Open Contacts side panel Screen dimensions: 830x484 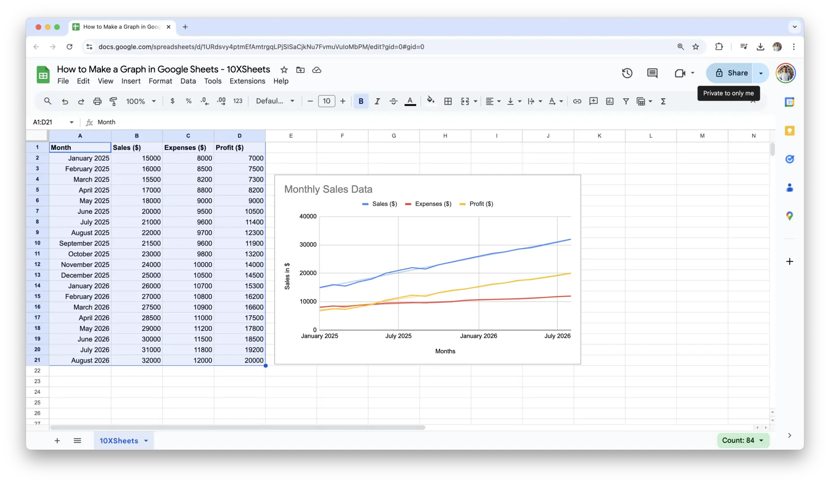pos(790,188)
